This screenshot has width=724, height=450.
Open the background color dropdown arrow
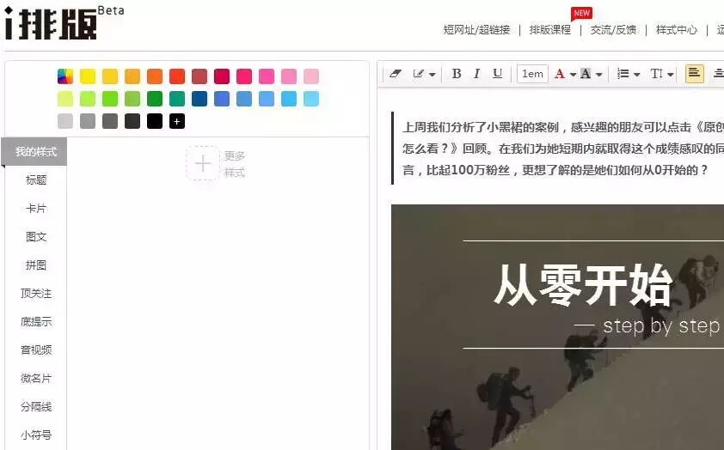click(x=598, y=74)
